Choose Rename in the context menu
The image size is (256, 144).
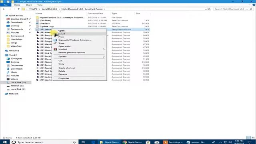point(63,74)
